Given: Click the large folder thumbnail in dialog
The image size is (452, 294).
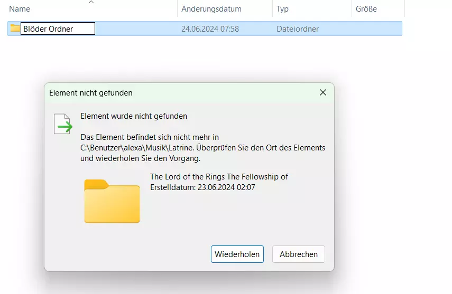Looking at the screenshot, I should pos(112,201).
